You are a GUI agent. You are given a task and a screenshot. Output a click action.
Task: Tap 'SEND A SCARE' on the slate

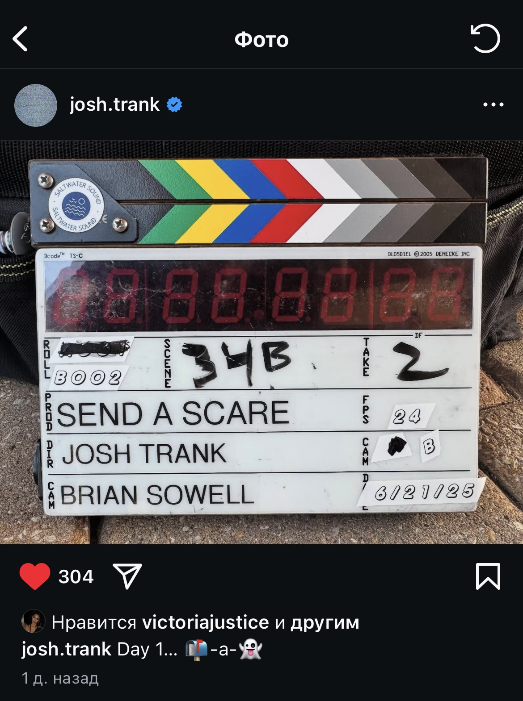coord(173,413)
